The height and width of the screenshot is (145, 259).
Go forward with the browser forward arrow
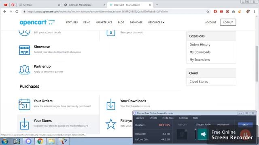coord(11,12)
